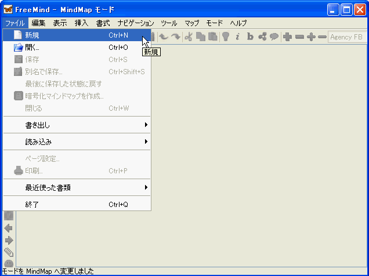This screenshot has width=369, height=276.
Task: Expand the 最近使った書類 submenu
Action: pyautogui.click(x=77, y=188)
